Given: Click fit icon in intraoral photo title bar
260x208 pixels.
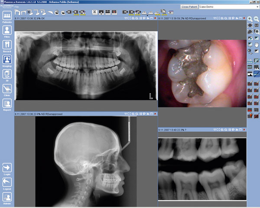Looking at the screenshot, I should click(x=218, y=18).
